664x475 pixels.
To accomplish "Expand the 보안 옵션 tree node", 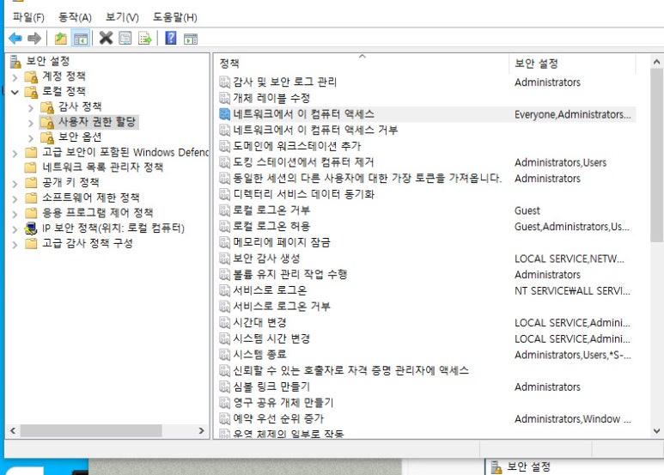I will click(x=30, y=138).
